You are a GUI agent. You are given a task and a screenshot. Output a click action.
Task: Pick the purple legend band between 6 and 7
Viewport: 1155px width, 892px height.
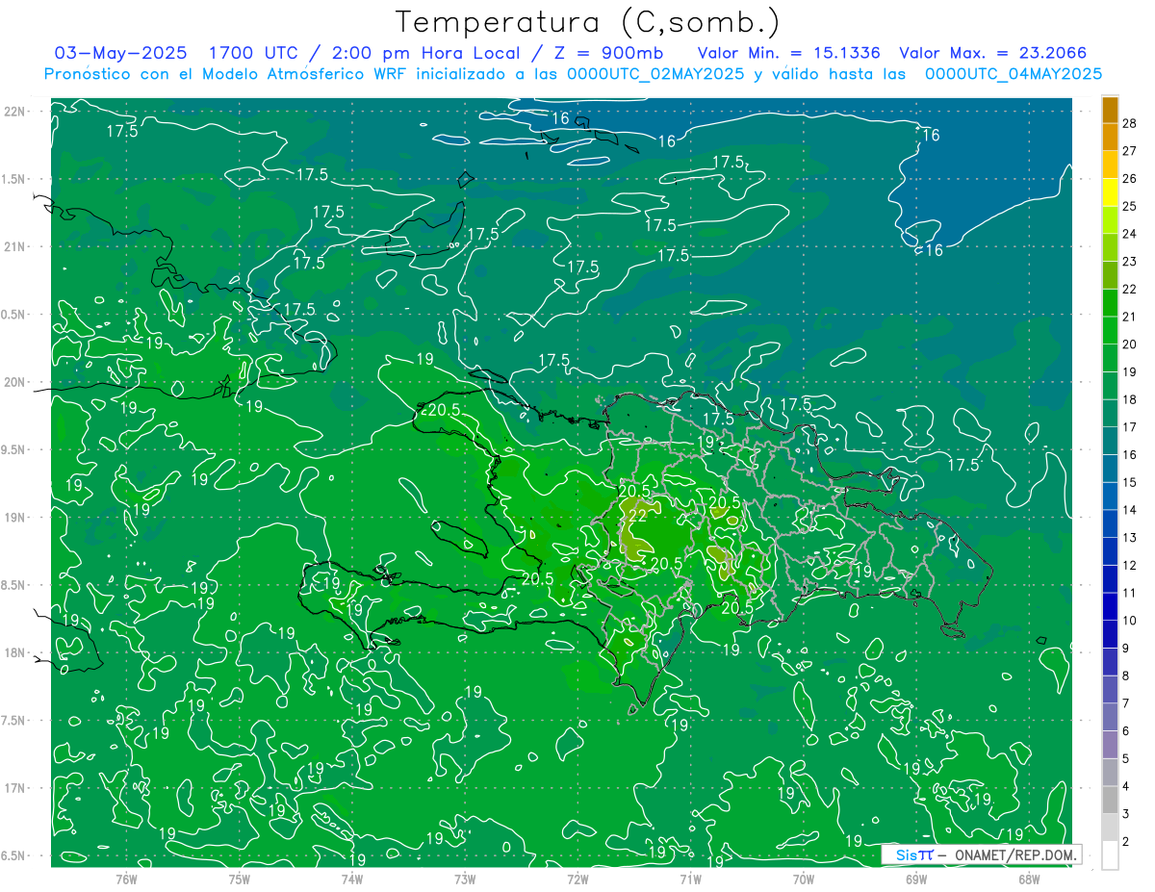[x=1110, y=717]
